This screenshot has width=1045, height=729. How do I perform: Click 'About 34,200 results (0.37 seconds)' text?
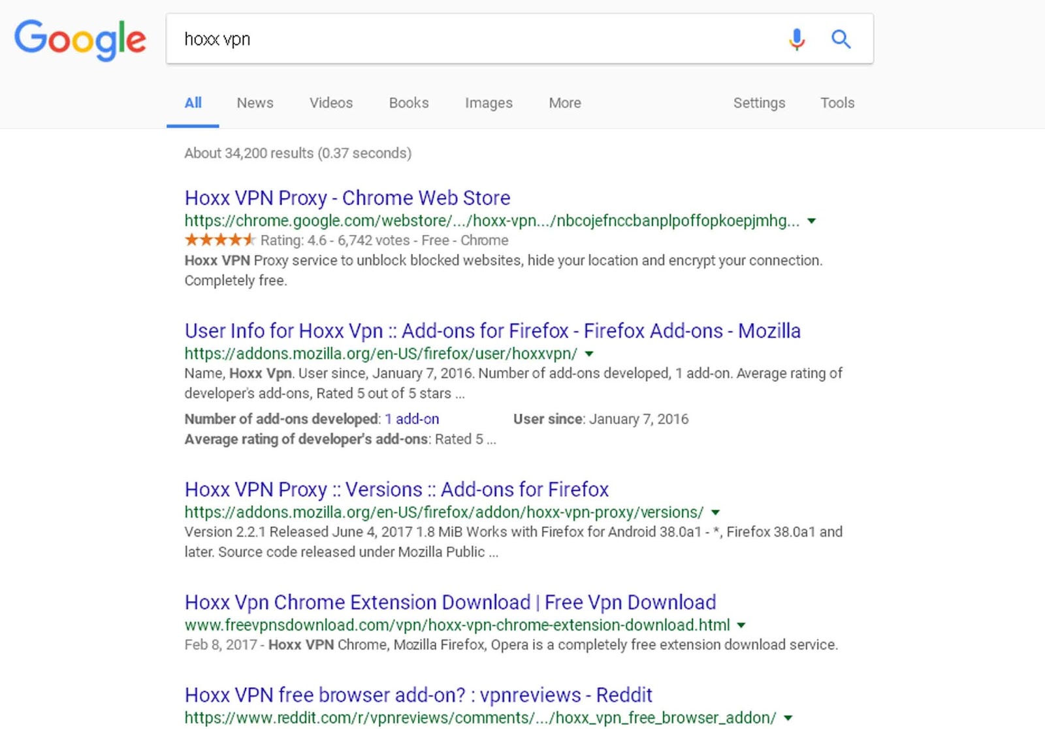(x=298, y=153)
